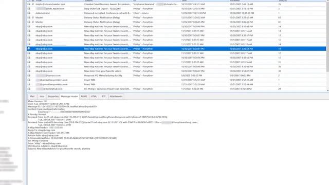The height and width of the screenshot is (185, 329).
Task: Open the Properties tab
Action: [53, 97]
